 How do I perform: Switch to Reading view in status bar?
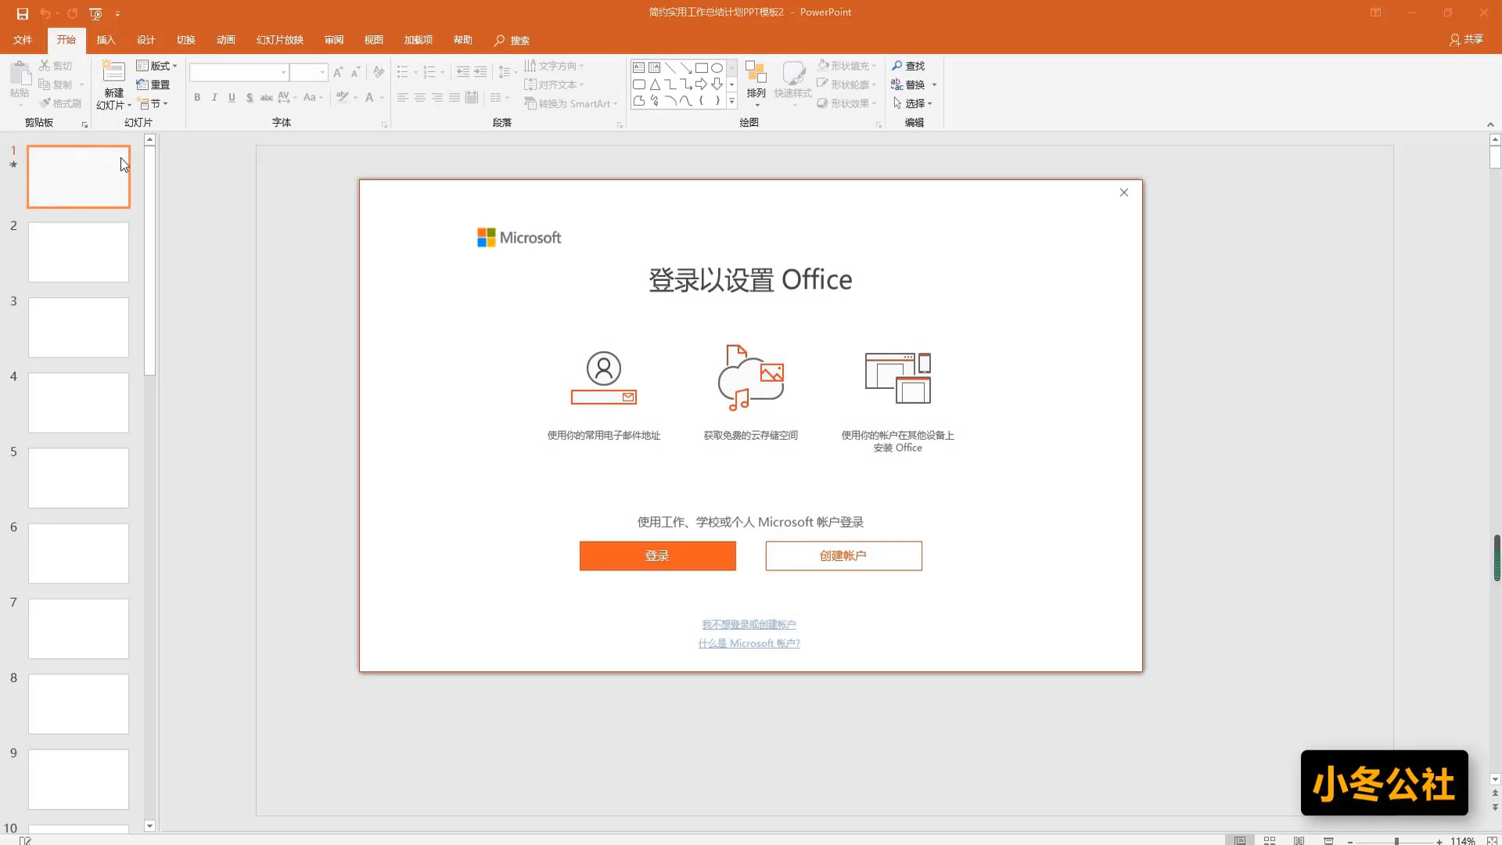(x=1299, y=840)
